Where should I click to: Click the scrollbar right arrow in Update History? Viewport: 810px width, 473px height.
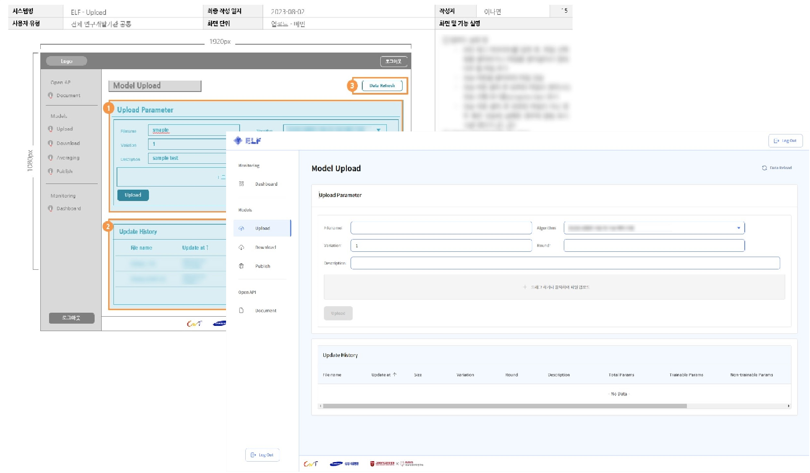[x=789, y=406]
